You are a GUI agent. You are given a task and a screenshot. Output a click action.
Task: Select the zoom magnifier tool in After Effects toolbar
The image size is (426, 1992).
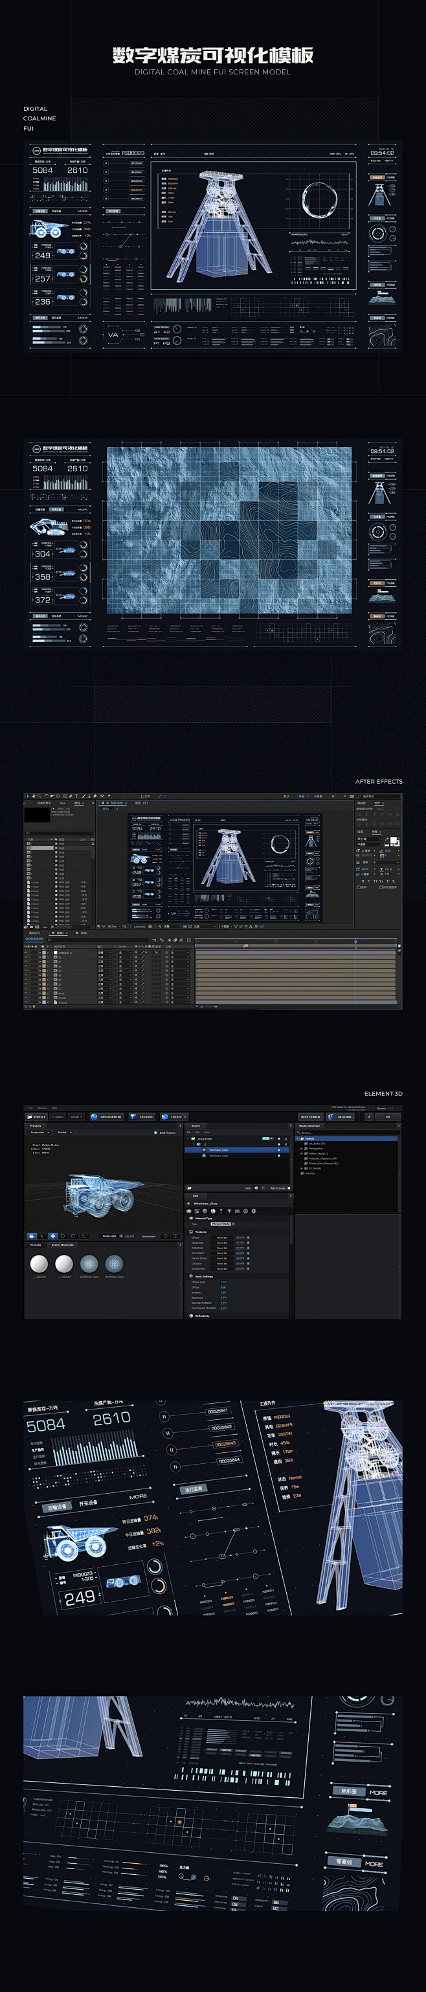[39, 795]
